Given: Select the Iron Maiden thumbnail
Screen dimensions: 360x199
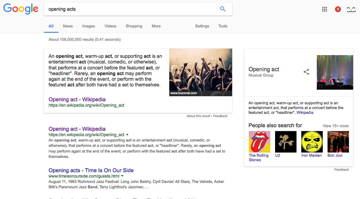Looking at the screenshot, I should click(x=312, y=142).
